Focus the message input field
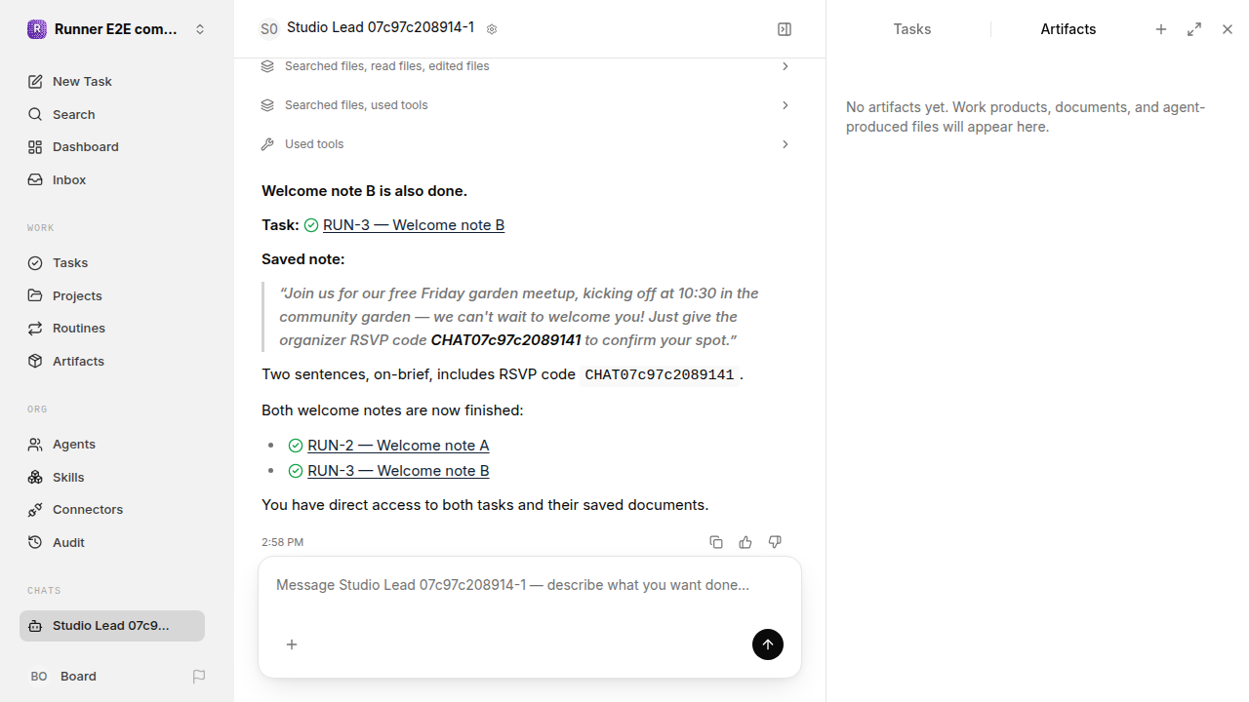Viewport: 1249px width, 702px height. click(530, 585)
